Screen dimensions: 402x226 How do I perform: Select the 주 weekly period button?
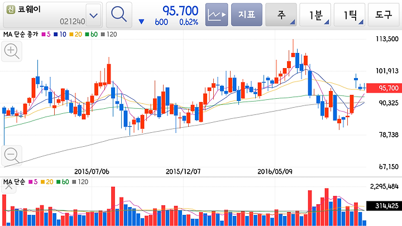tap(281, 15)
